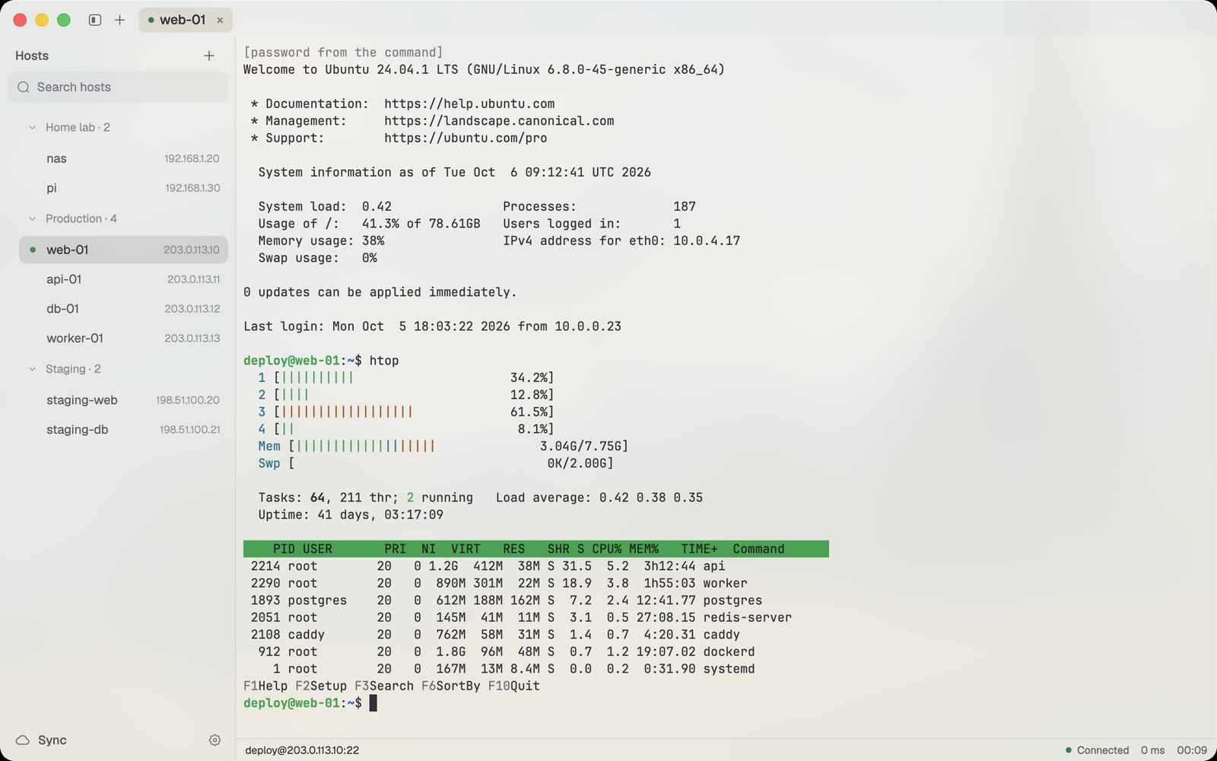Click the Search hosts field
Screen dimensions: 1217x761
[x=118, y=87]
